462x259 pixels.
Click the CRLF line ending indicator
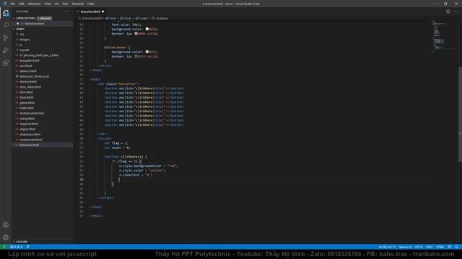tap(430, 247)
